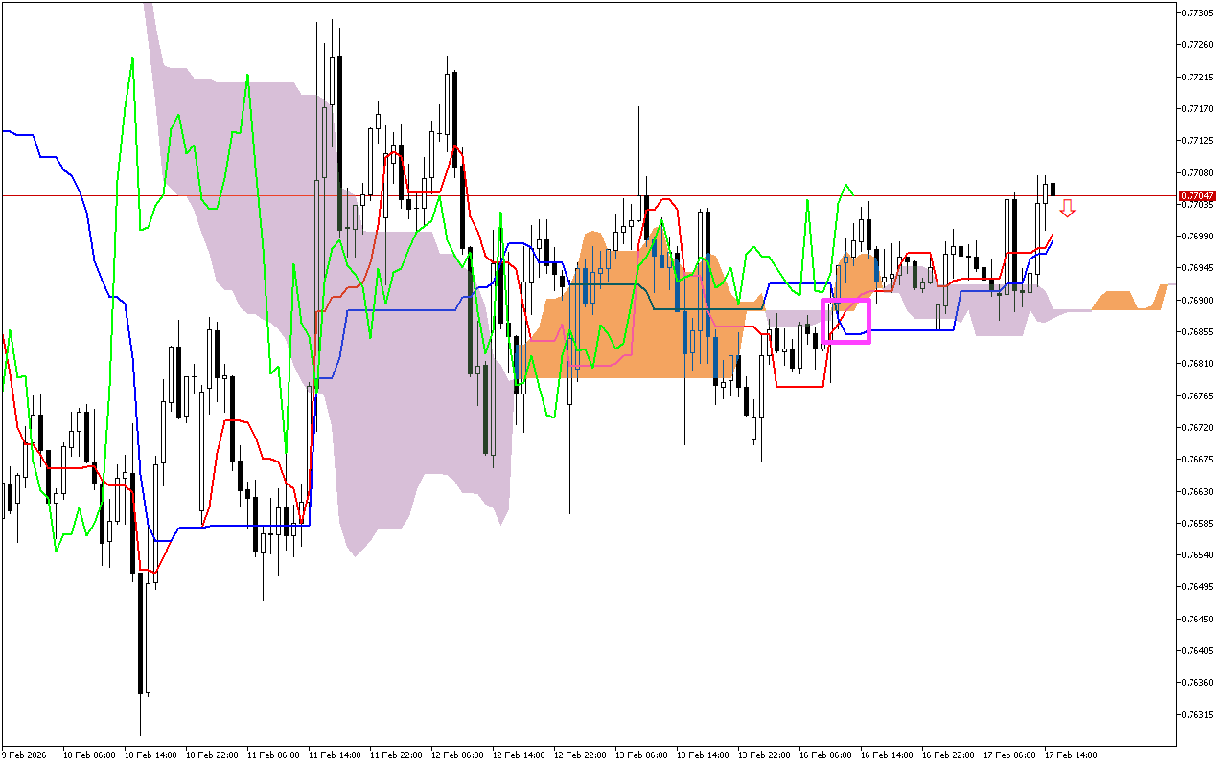Click the red 0.77047 current price tag
1227x766 pixels.
pyautogui.click(x=1195, y=195)
